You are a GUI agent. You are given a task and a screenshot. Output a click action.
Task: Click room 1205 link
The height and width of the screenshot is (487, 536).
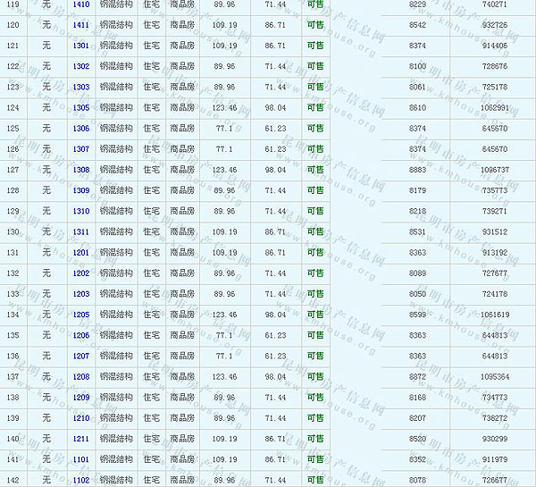[x=81, y=315]
